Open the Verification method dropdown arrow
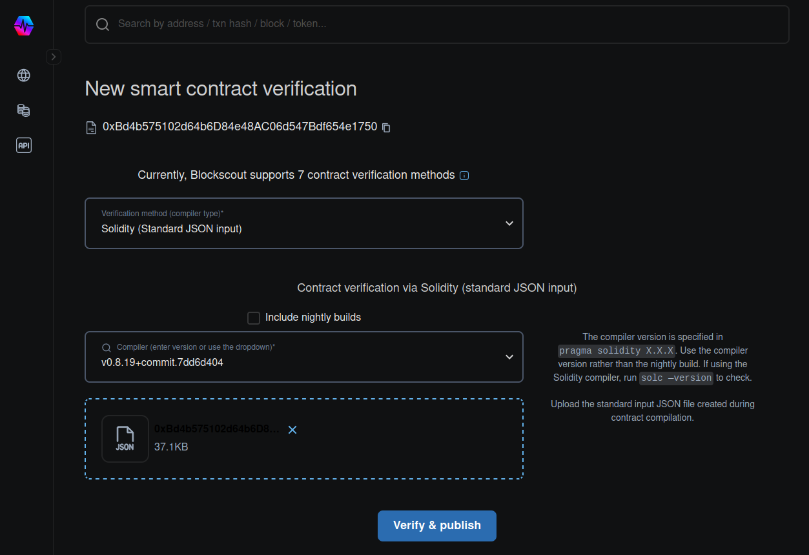809x555 pixels. [x=509, y=223]
